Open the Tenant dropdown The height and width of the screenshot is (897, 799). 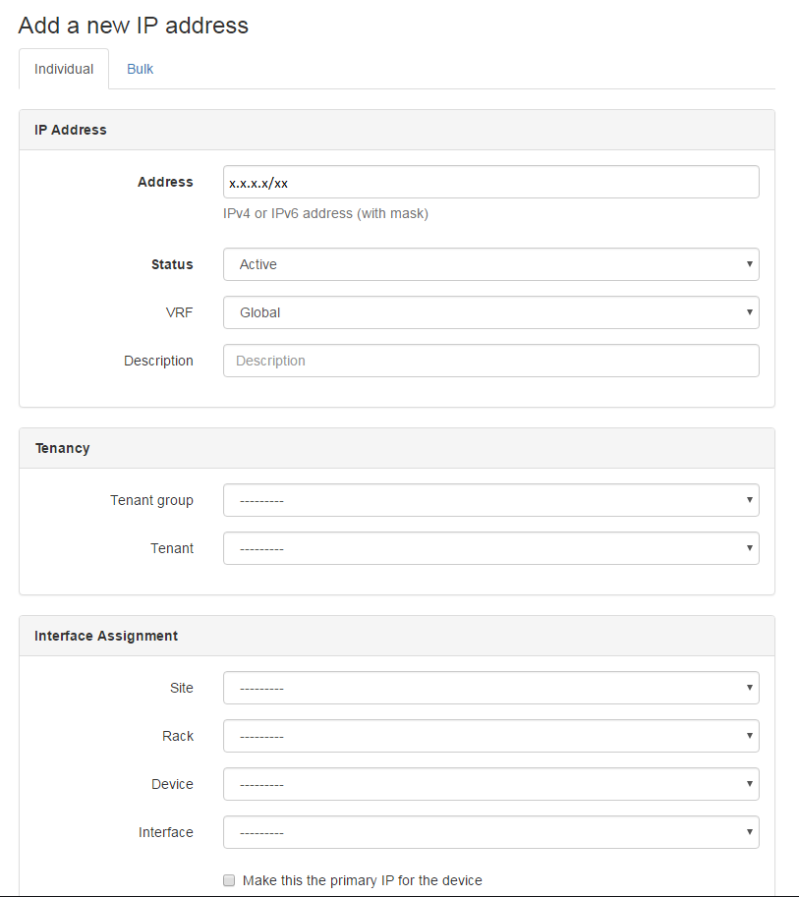(x=490, y=548)
